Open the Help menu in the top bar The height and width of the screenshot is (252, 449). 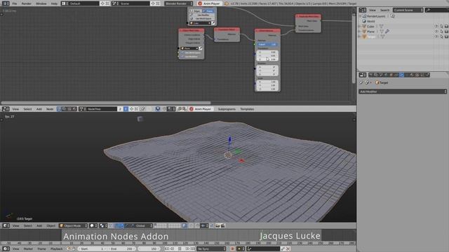tap(54, 3)
